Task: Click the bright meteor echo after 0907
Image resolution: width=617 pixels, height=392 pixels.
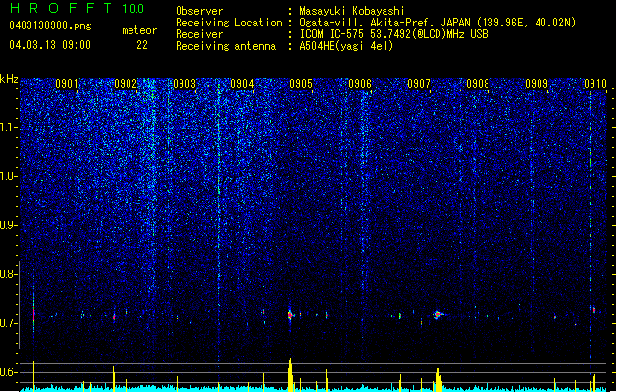Action: pyautogui.click(x=437, y=314)
